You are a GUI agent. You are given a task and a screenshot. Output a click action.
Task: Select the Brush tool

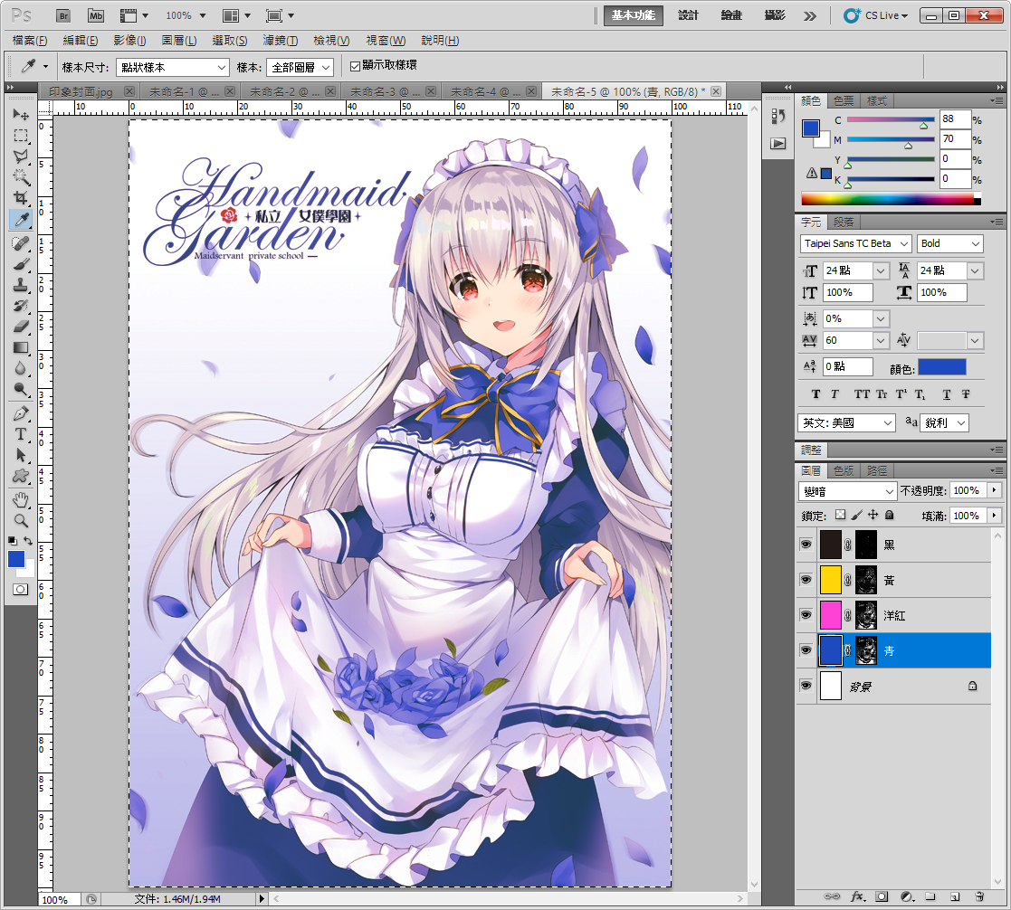pos(21,264)
